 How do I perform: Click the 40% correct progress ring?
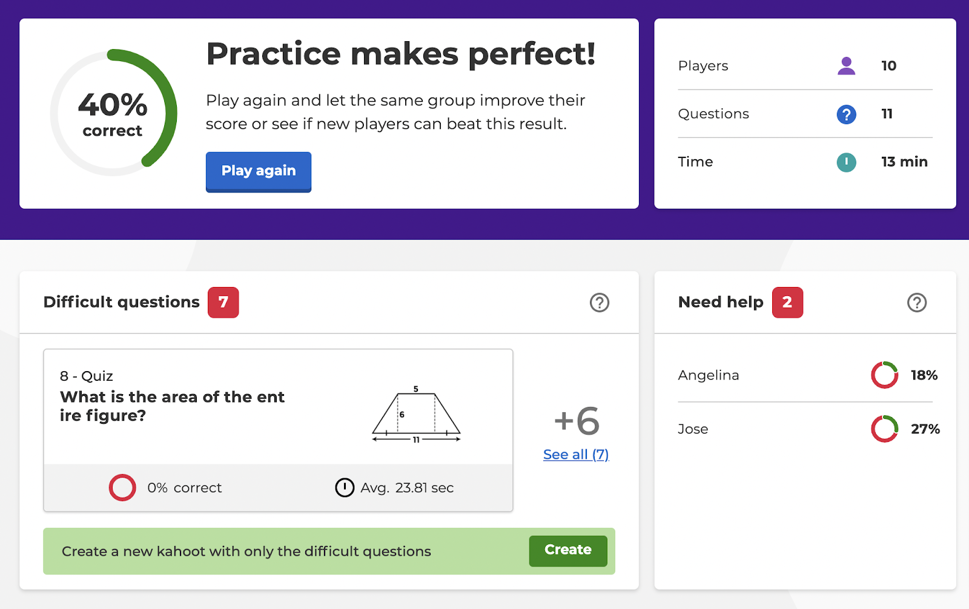(x=113, y=113)
